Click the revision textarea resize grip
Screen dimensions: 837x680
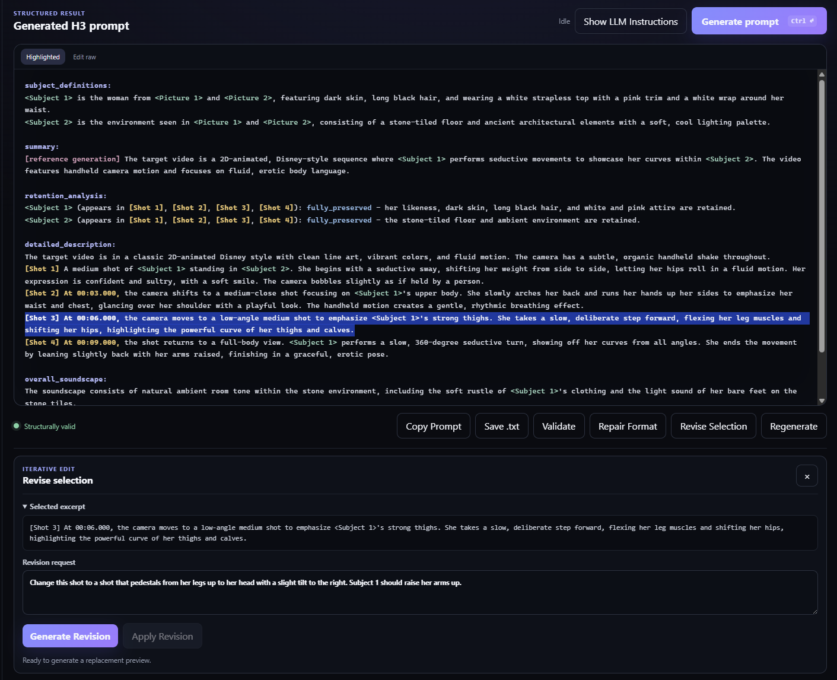[x=814, y=611]
